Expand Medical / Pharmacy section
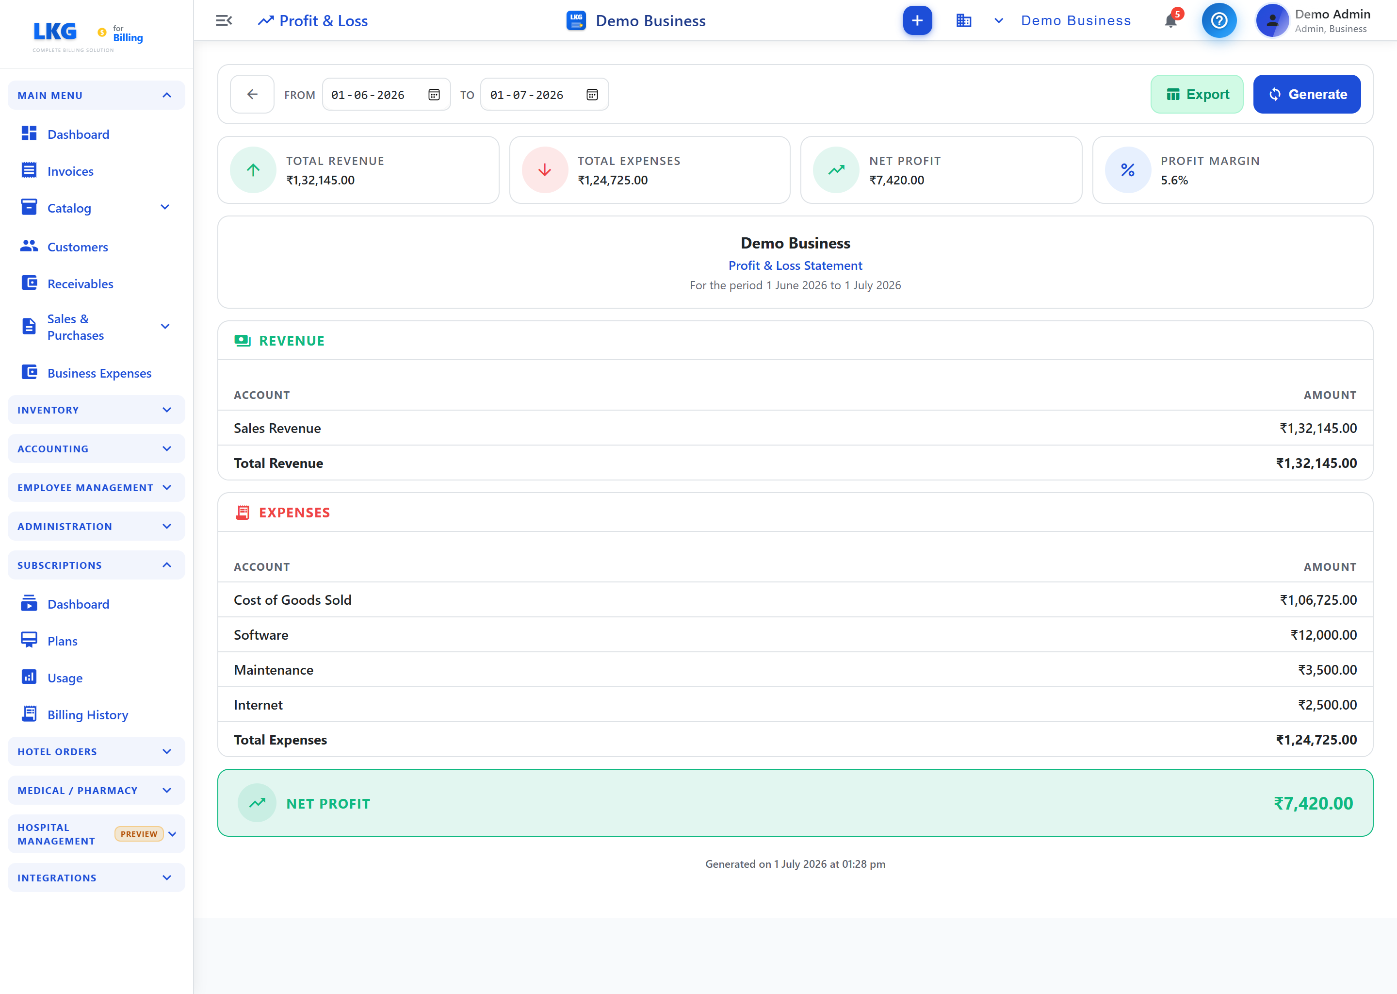Screen dimensions: 1397x994 click(x=97, y=790)
